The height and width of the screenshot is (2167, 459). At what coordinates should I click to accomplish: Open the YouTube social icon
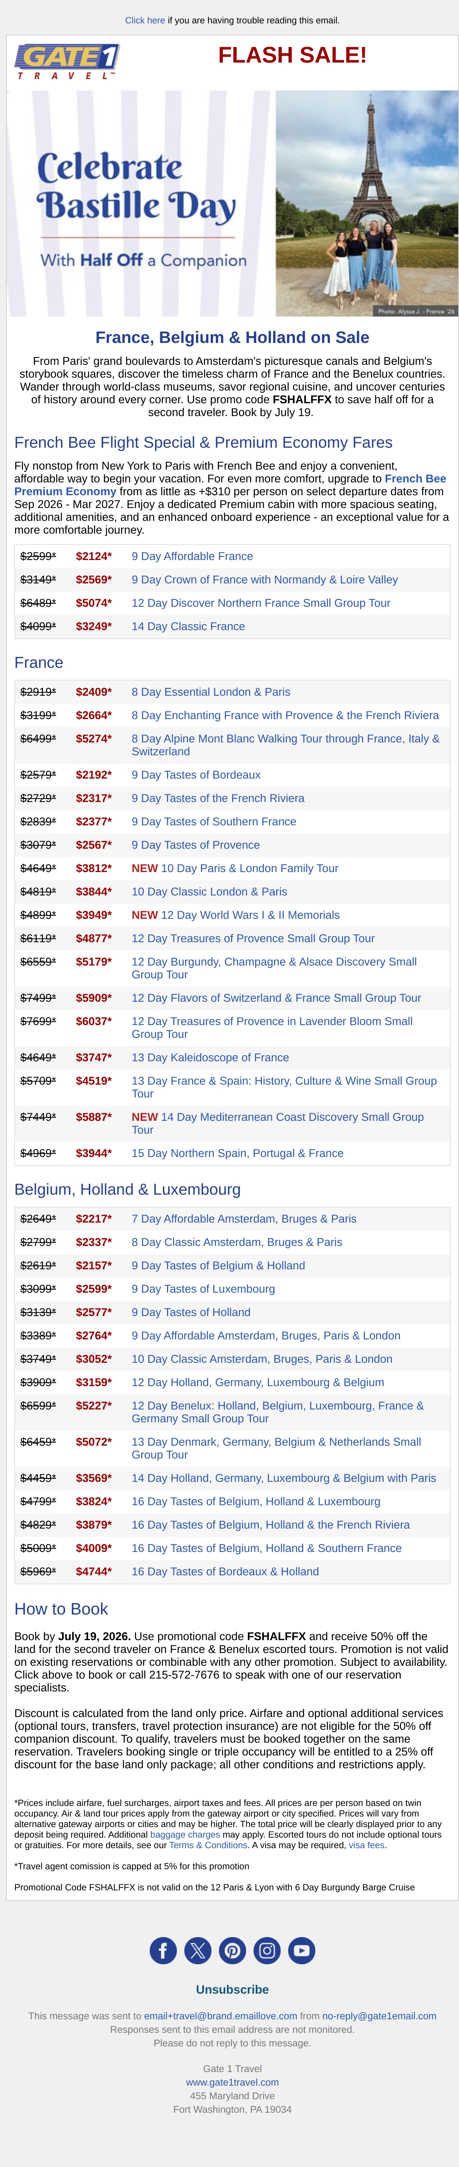302,1950
